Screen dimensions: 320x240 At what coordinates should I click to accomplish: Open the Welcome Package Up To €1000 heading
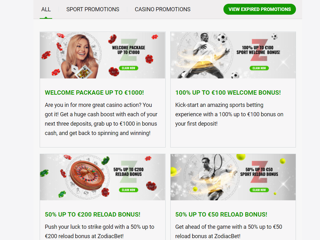tap(94, 92)
